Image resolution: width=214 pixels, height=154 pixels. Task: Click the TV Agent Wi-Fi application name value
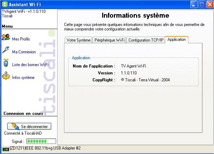point(133,66)
